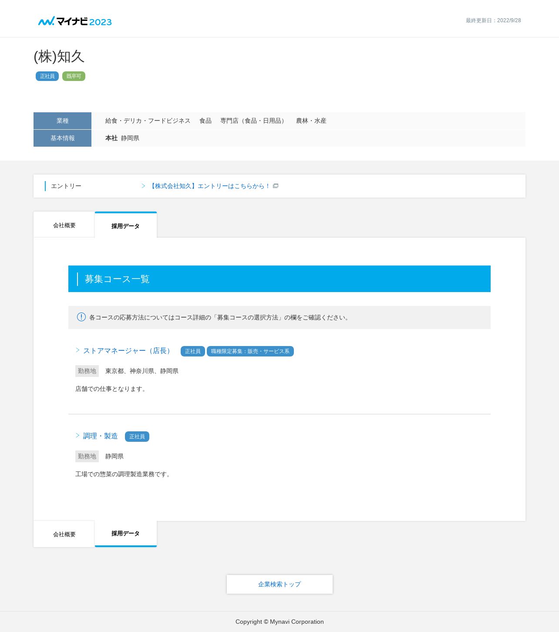Open ストアマネージャー（店長） course details
Viewport: 559px width, 632px height.
128,351
